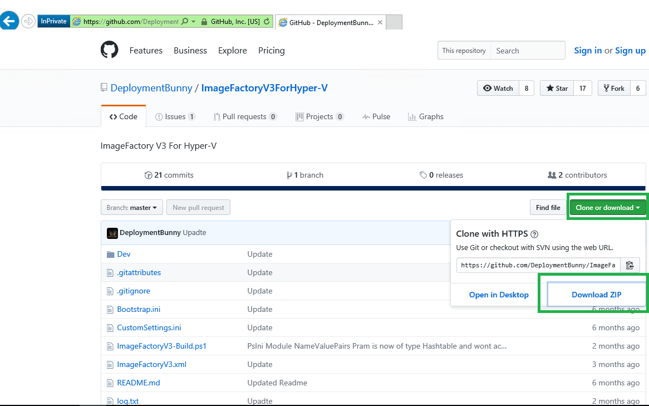Open the DeploymentBunny owner link
Viewport: 649px width, 406px height.
(x=151, y=88)
